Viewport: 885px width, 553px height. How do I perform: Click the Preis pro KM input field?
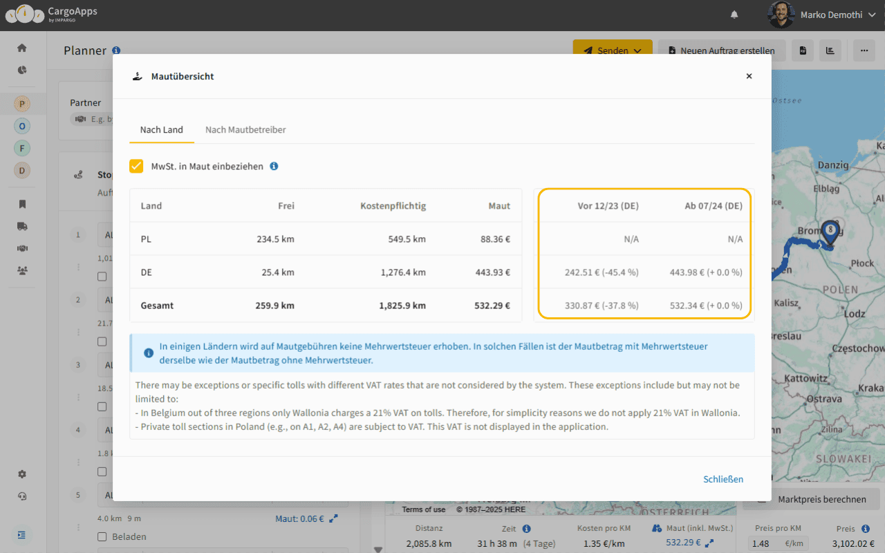pos(767,544)
